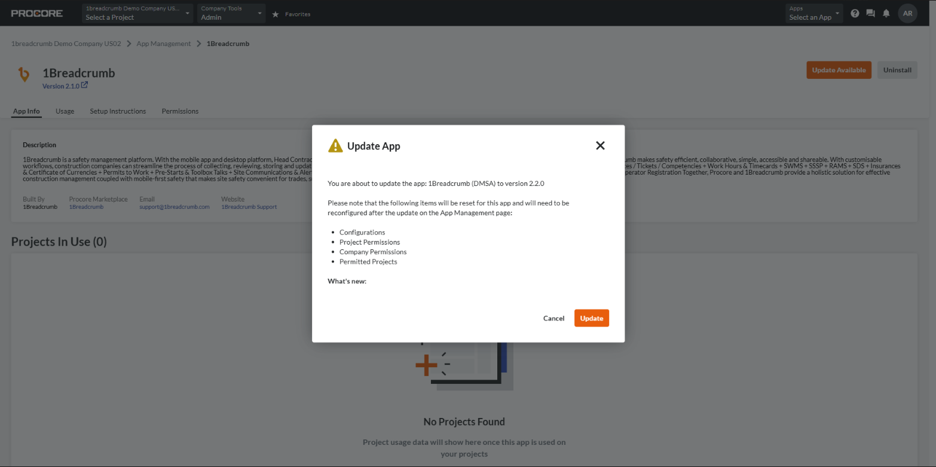
Task: Click the "Configurations" bullet item
Action: [x=362, y=233]
